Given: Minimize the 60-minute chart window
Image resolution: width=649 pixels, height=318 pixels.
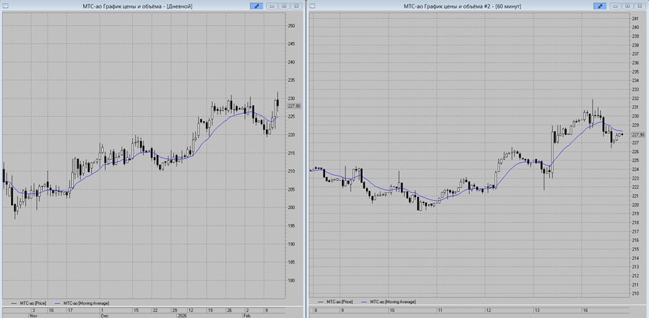Looking at the screenshot, I should click(x=615, y=6).
